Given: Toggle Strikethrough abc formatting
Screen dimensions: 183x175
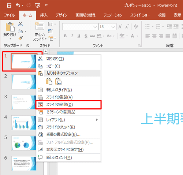Looking at the screenshot, I should [92, 36].
